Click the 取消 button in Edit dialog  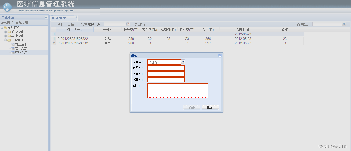click(x=210, y=107)
